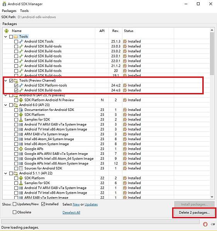Click wrench icon of Build-tools 23.0.3 row
217x231 pixels.
click(21, 46)
